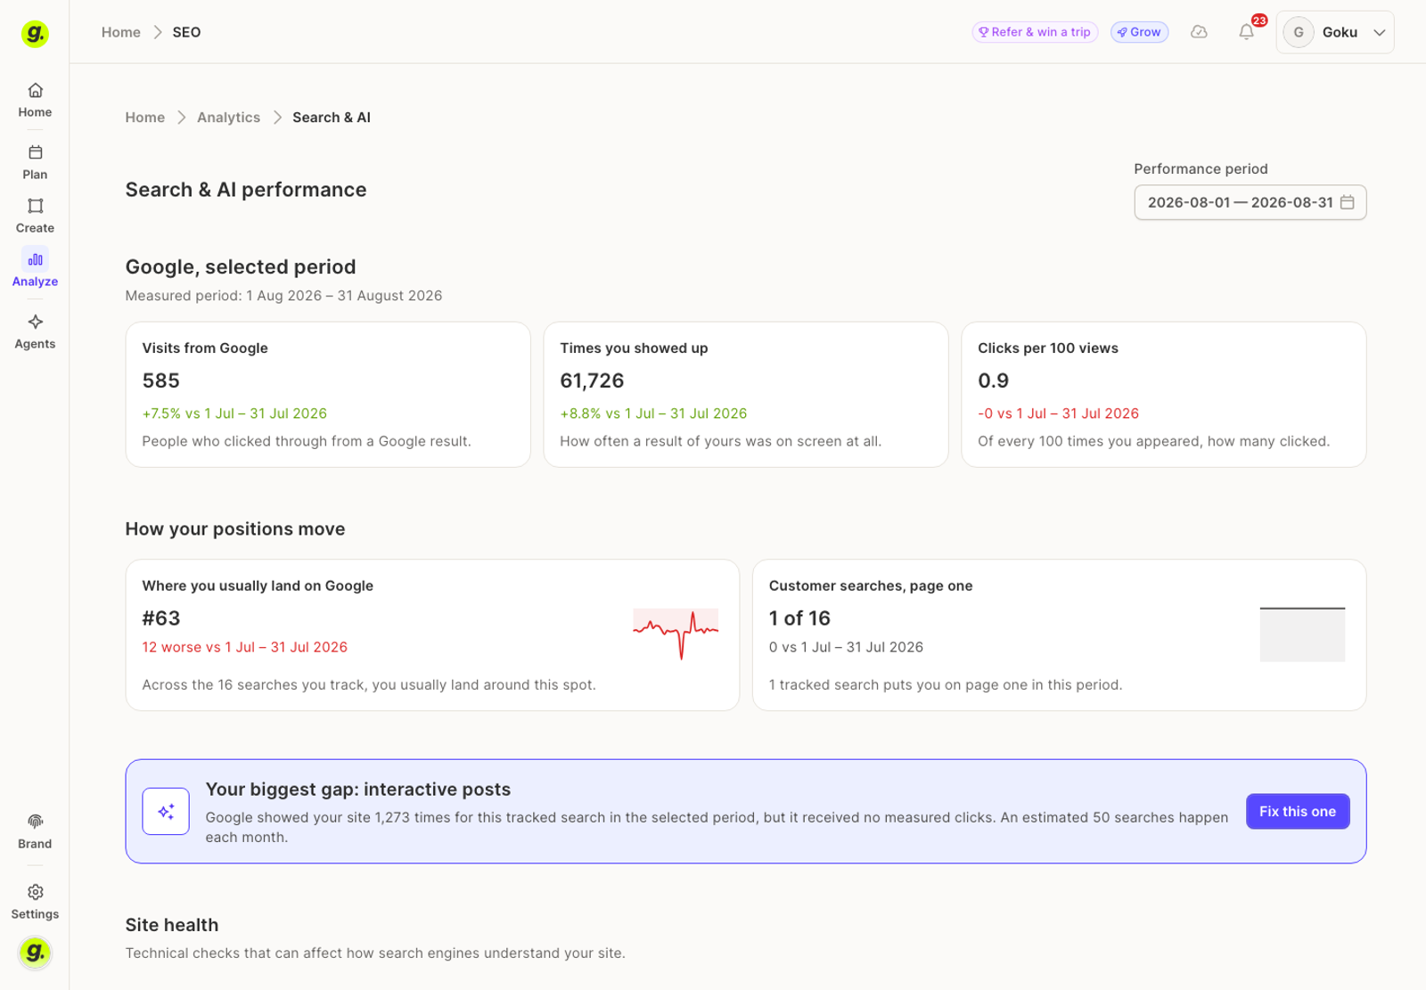Click the green g logo at top of sidebar

coord(35,33)
